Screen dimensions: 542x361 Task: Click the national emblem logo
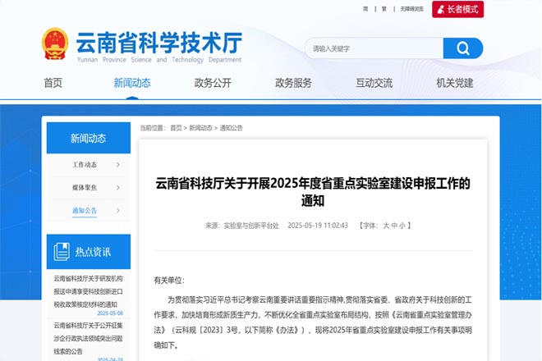[55, 45]
